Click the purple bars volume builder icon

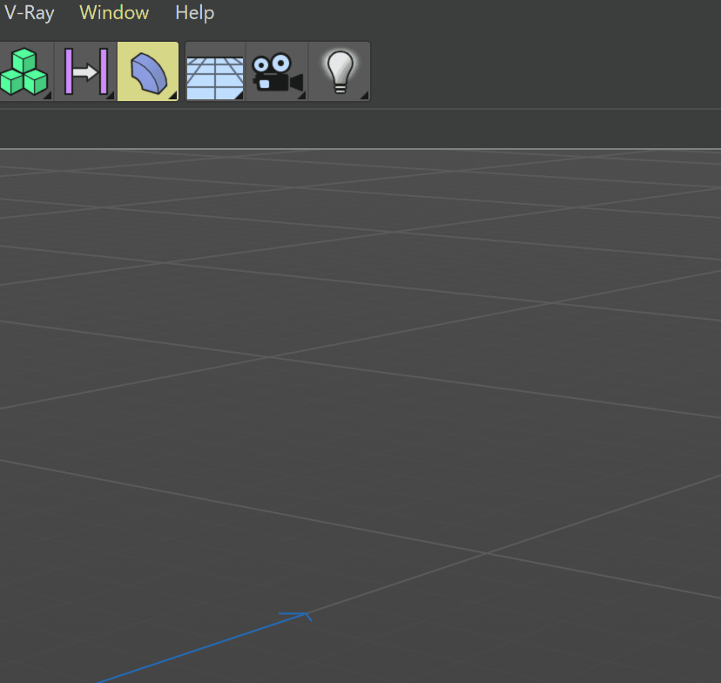pos(86,71)
